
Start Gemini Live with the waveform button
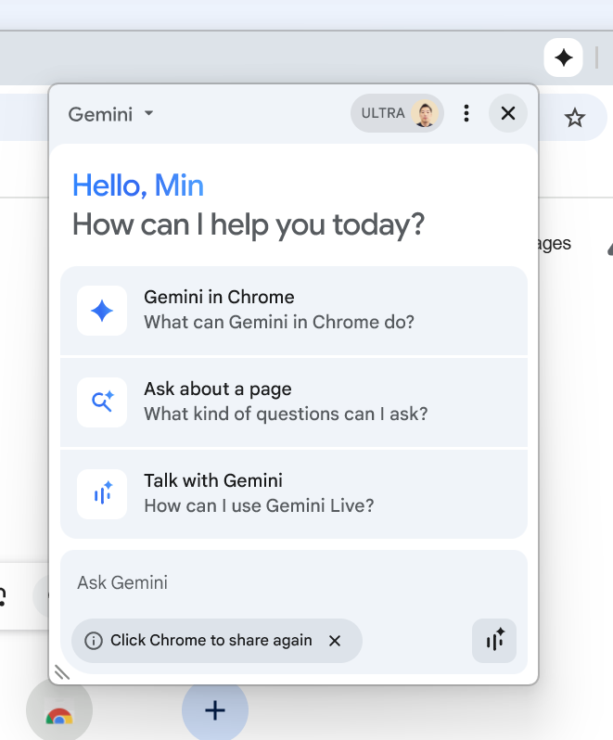tap(494, 641)
